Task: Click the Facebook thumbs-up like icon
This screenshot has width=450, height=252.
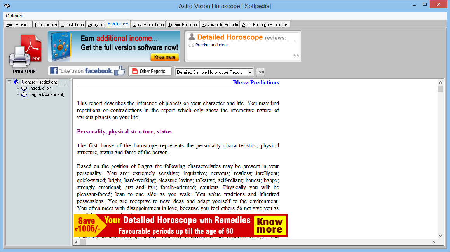Action: 120,71
